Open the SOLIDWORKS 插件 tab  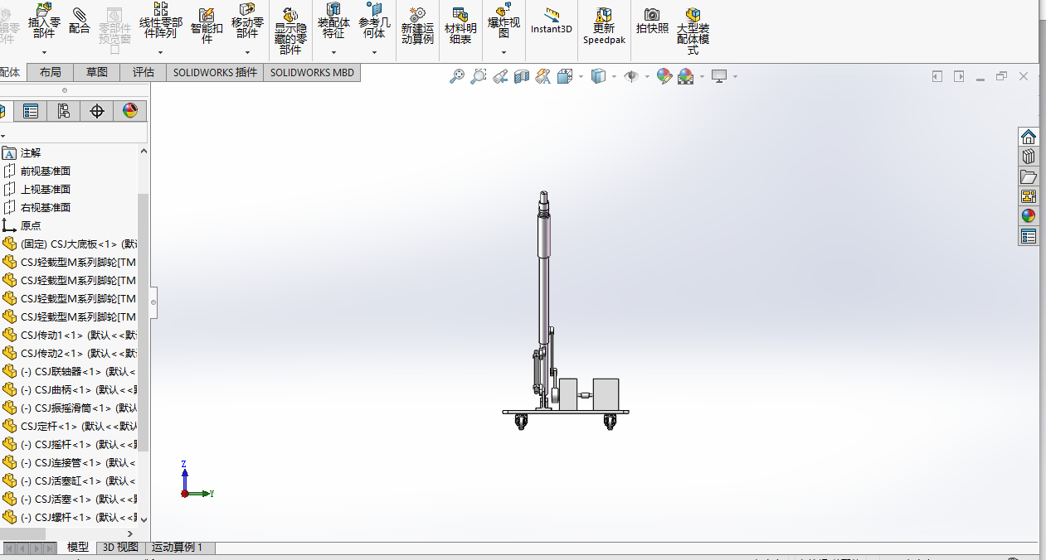[215, 73]
